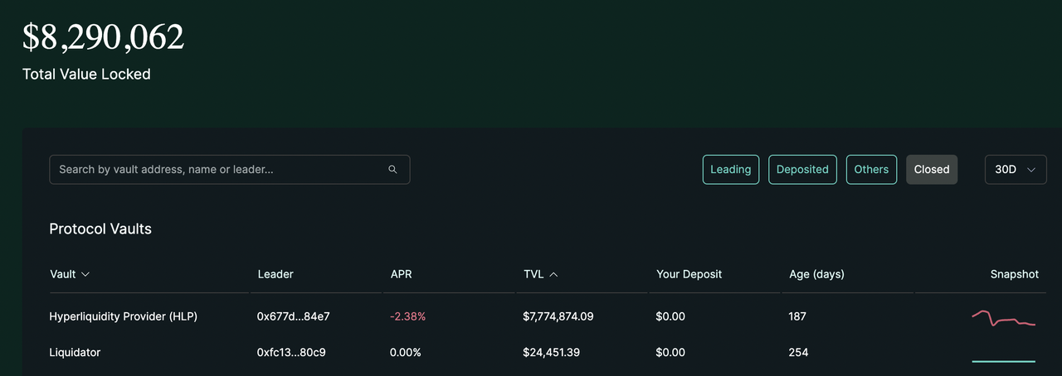Toggle the Closed vaults filter
Viewport: 1062px width, 376px height.
931,170
